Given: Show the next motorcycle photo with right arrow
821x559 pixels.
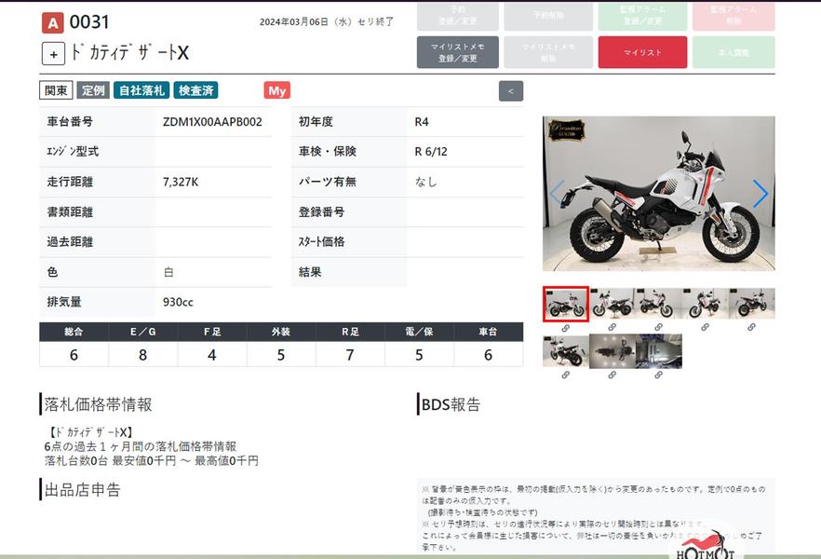Looking at the screenshot, I should click(760, 194).
